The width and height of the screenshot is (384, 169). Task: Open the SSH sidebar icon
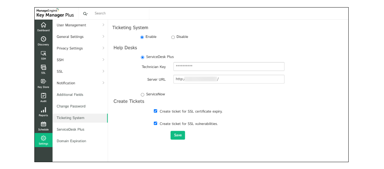43,54
